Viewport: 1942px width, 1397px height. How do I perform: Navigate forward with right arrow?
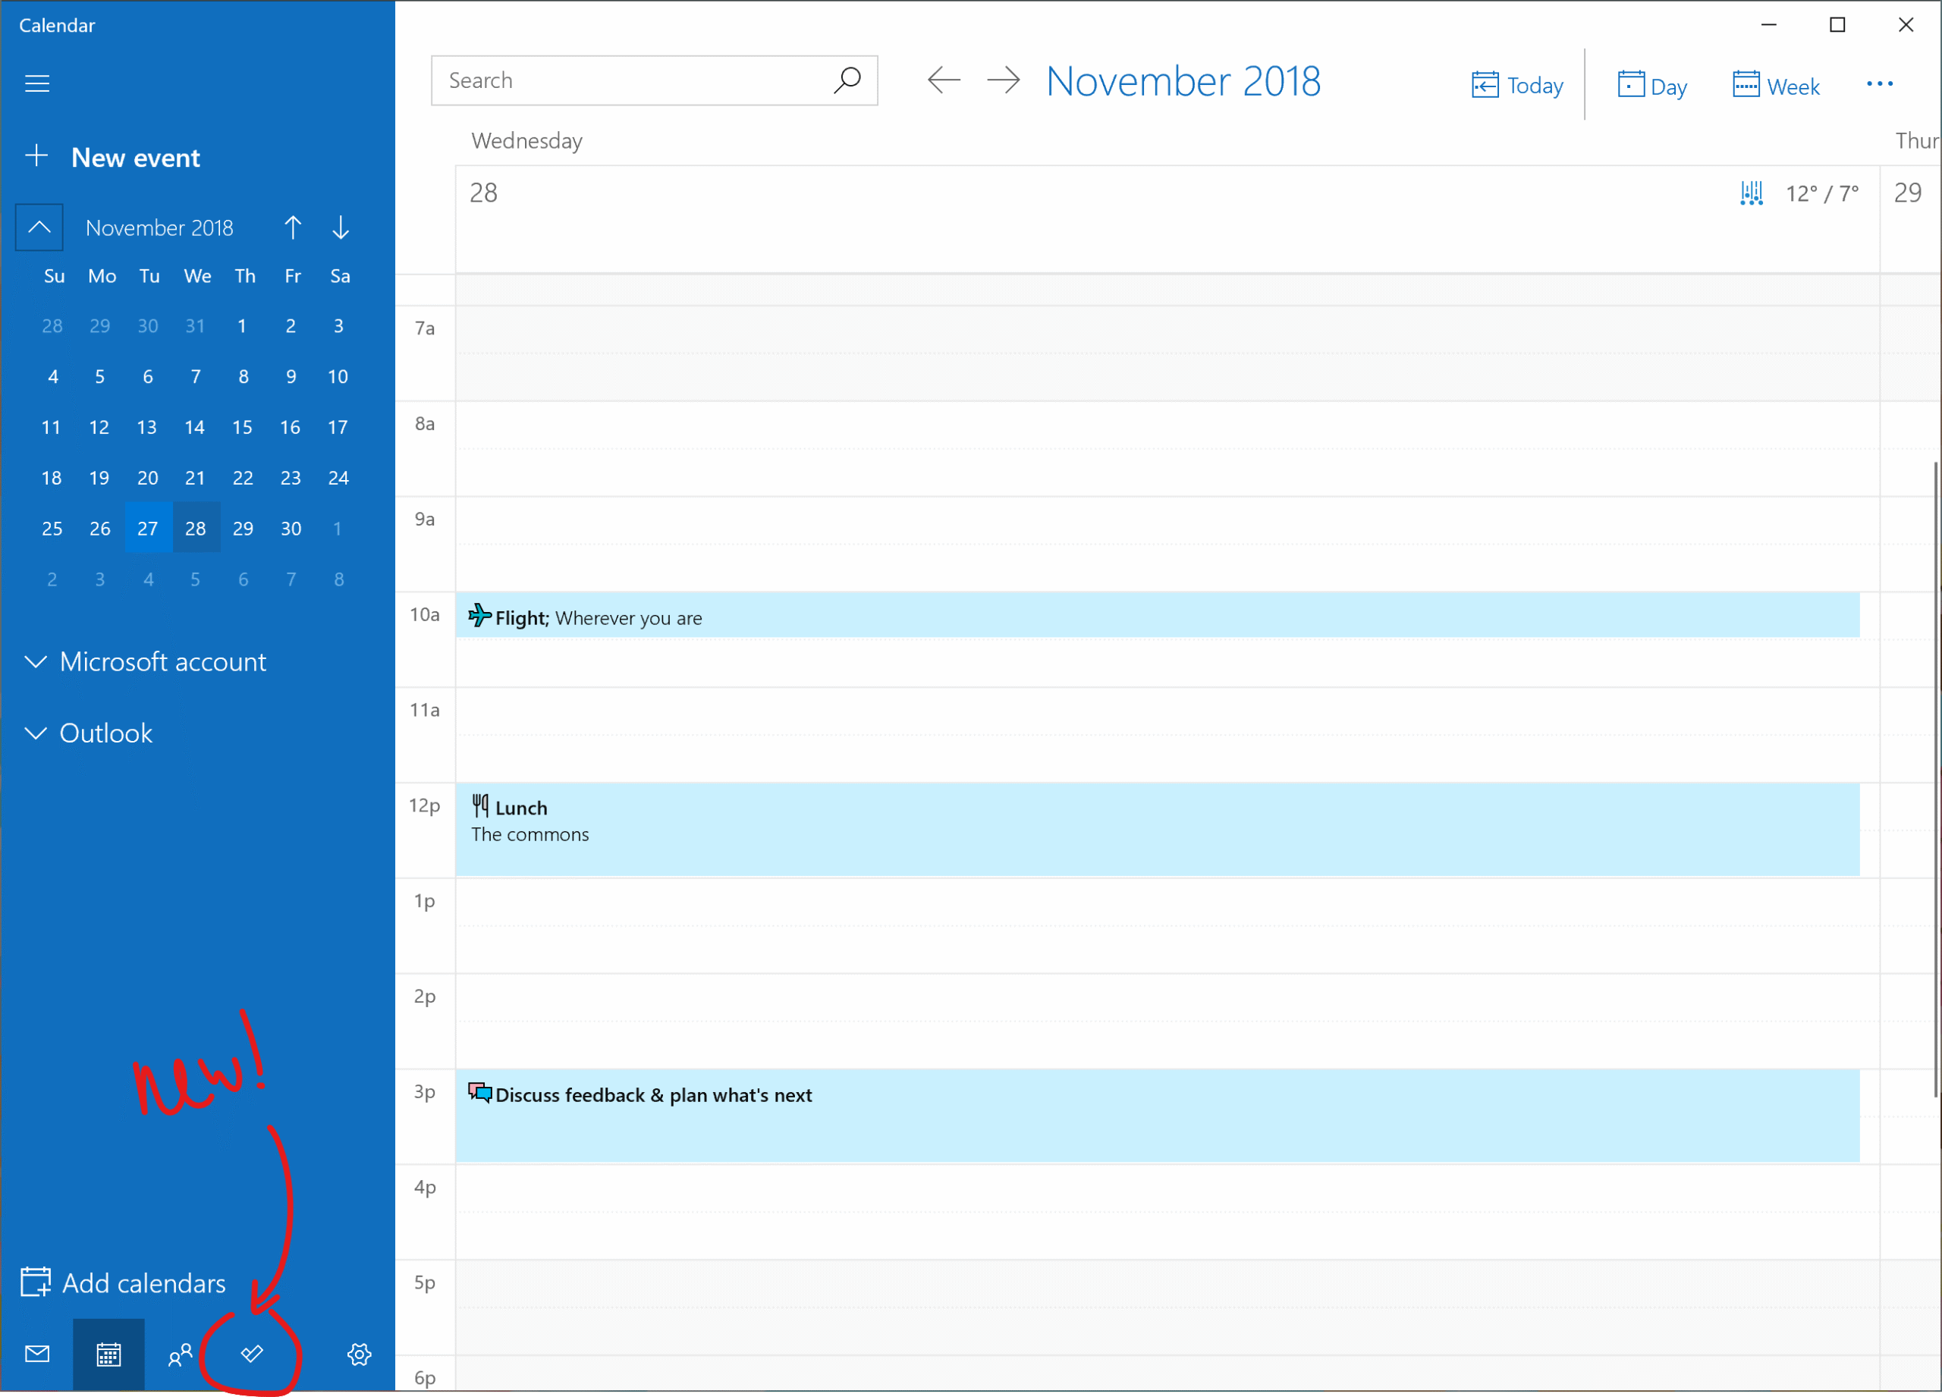click(x=1004, y=80)
